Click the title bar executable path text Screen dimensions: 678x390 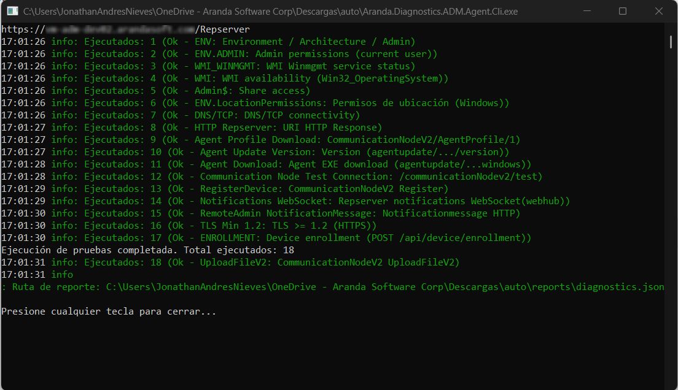[x=270, y=11]
